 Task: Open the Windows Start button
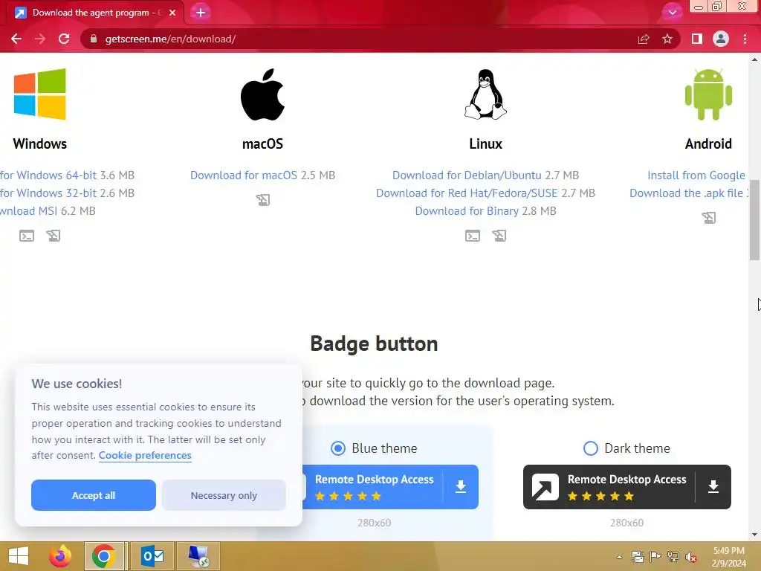pos(19,556)
